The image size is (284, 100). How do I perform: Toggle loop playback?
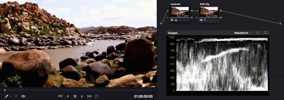(97, 96)
